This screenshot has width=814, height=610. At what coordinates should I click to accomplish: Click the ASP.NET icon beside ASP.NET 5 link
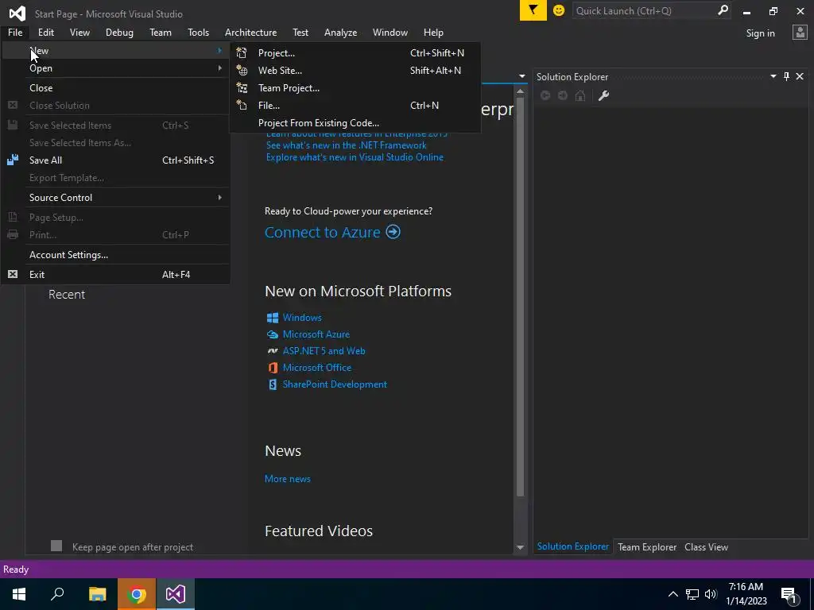click(x=272, y=351)
